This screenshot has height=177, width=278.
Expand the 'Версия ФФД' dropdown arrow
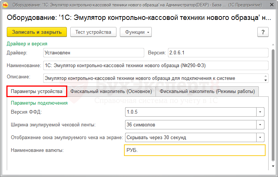260,112
